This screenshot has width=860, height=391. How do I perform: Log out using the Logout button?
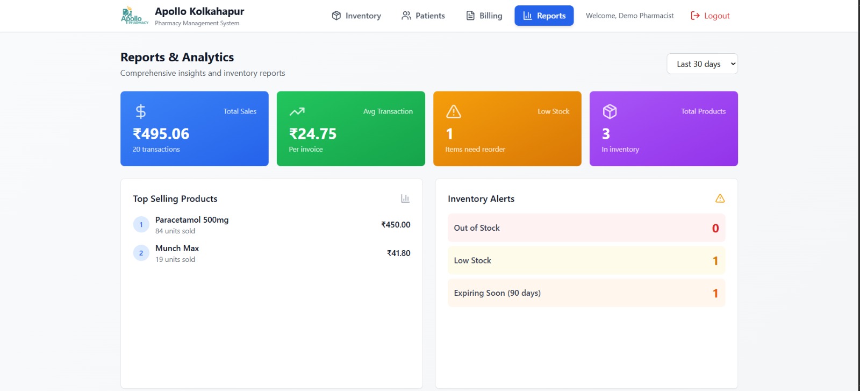[710, 16]
